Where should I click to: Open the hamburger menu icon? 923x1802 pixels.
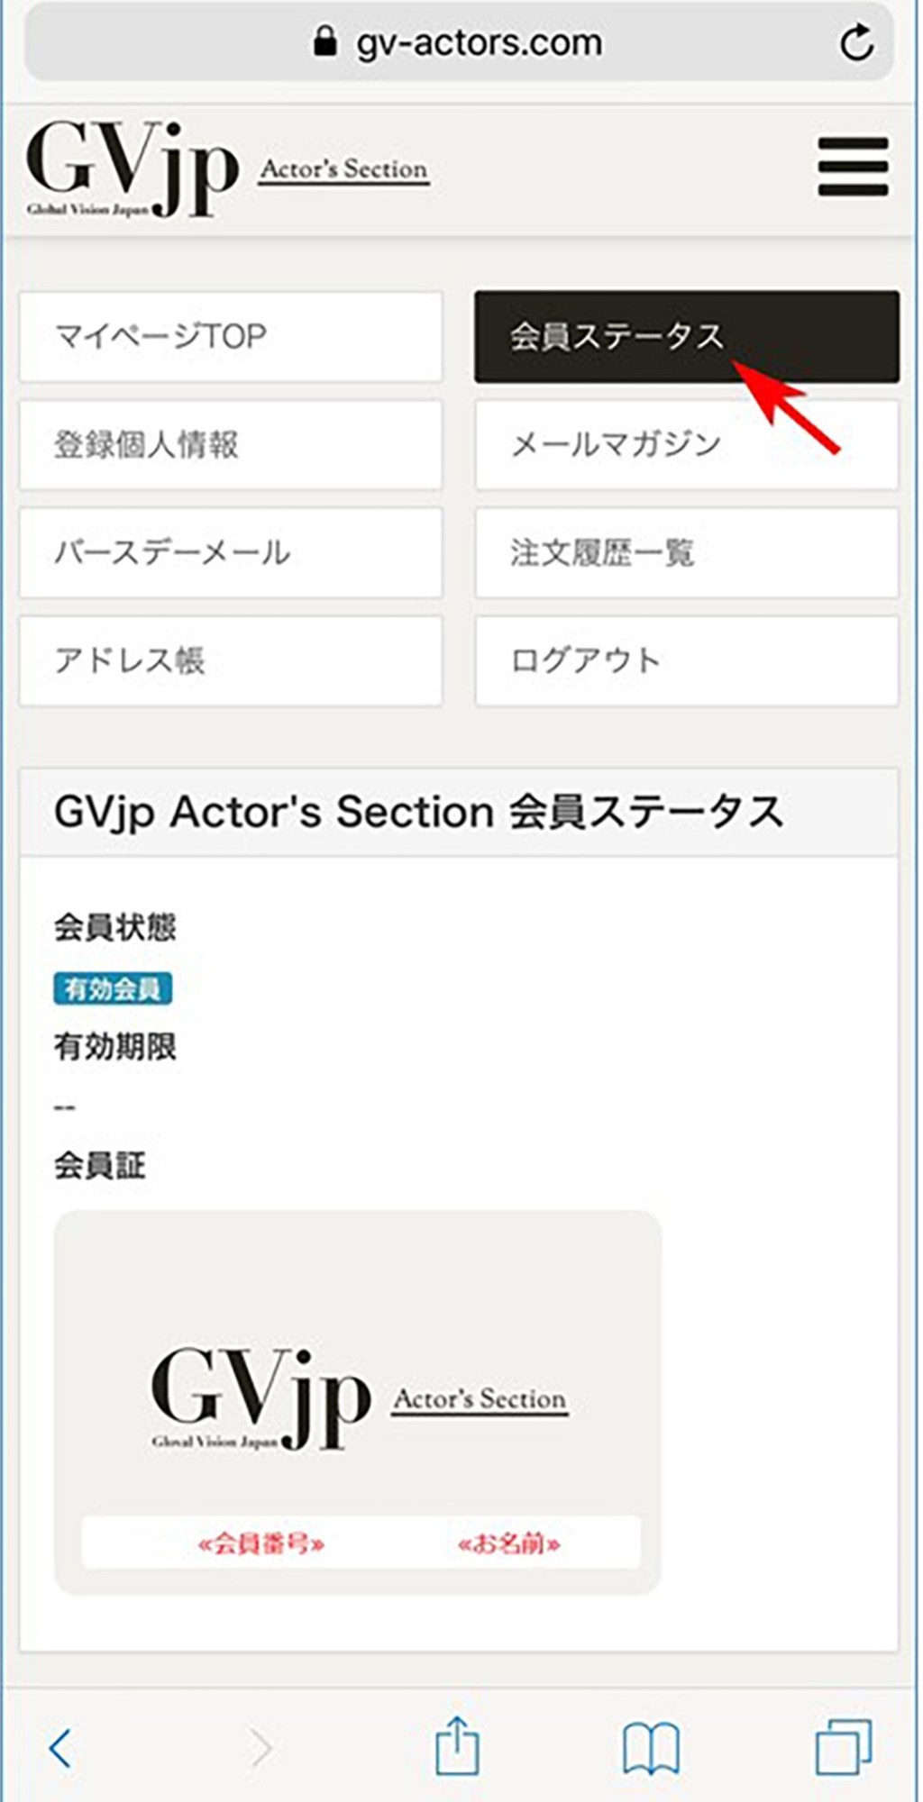click(853, 167)
